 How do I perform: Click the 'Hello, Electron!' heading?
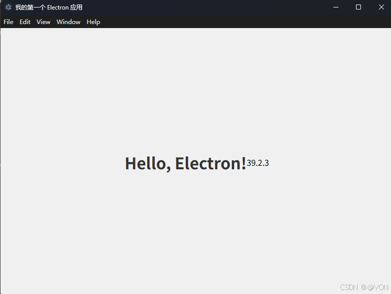tap(186, 164)
